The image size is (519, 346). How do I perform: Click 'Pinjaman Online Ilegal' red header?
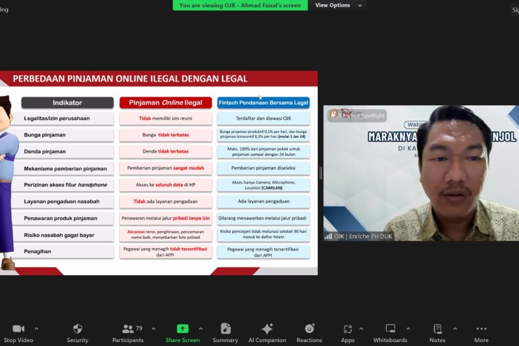click(x=165, y=103)
